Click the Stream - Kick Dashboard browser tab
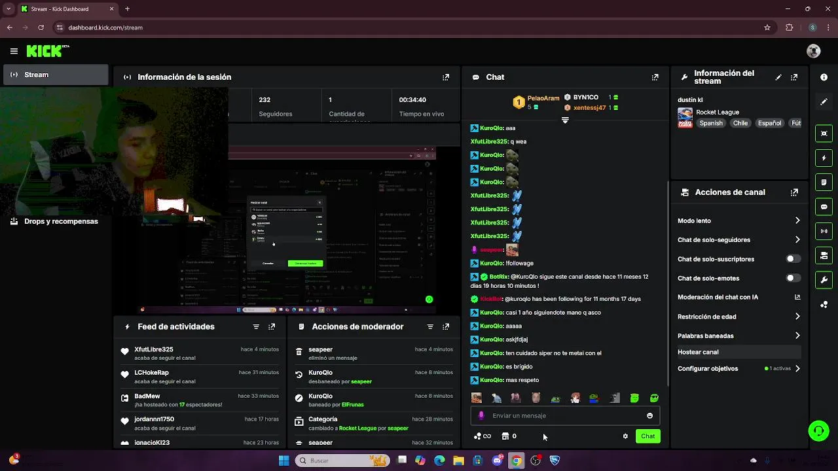 click(x=67, y=9)
